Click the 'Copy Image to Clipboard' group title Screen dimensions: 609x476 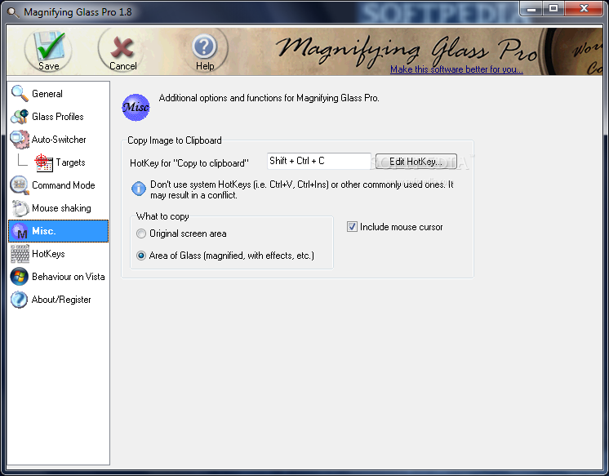pyautogui.click(x=175, y=140)
